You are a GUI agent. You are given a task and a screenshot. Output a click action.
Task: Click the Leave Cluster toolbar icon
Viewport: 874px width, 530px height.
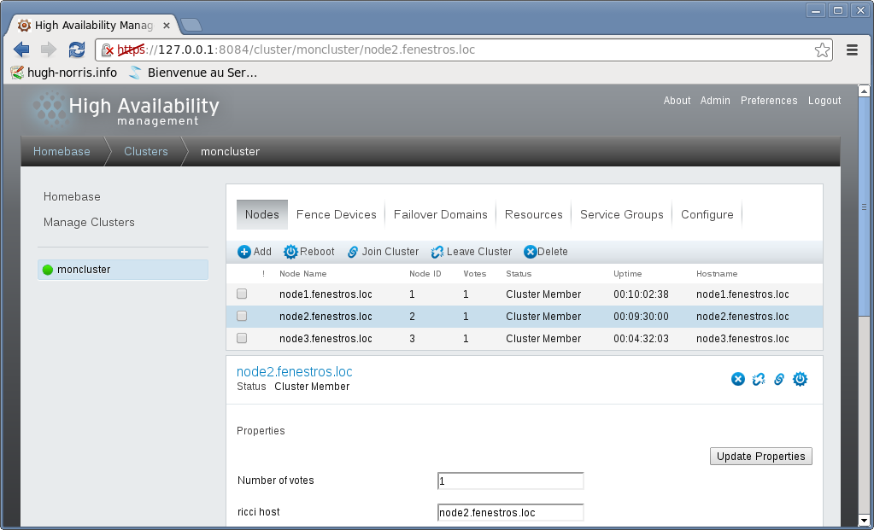pos(437,252)
